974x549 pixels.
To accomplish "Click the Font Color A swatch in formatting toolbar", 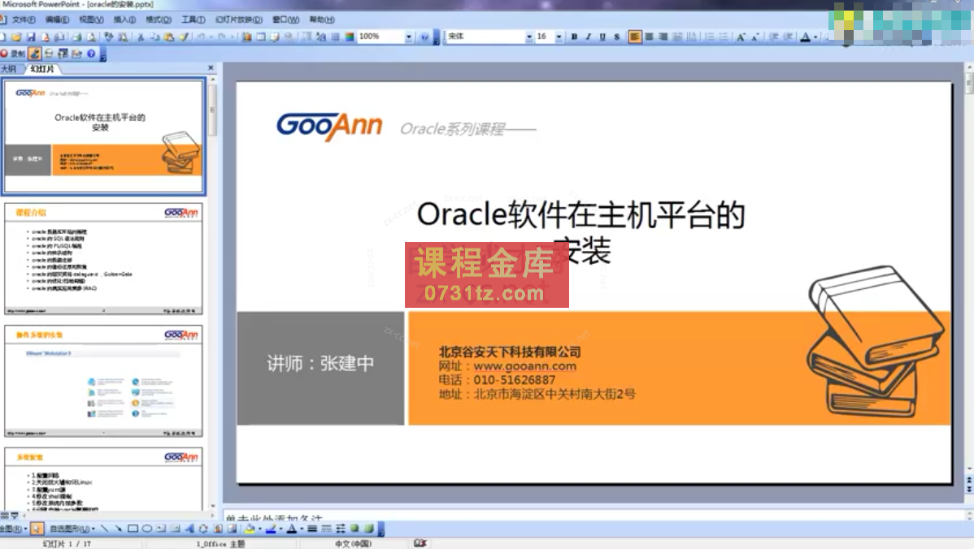I will [x=805, y=37].
